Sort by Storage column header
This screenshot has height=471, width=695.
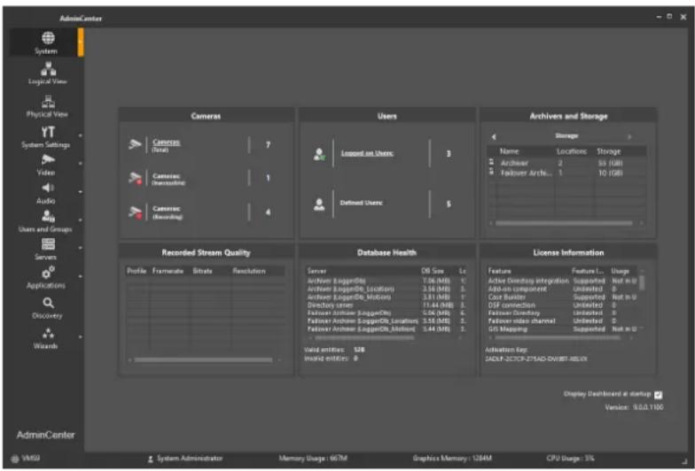click(608, 151)
